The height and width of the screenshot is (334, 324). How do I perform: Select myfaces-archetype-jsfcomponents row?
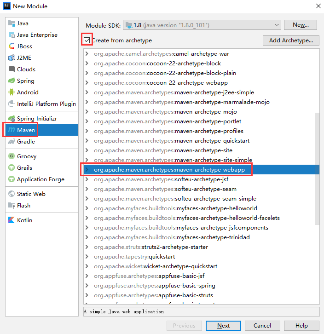(x=202, y=227)
